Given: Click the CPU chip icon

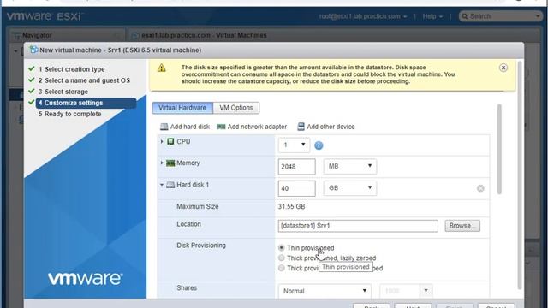Looking at the screenshot, I should click(170, 141).
